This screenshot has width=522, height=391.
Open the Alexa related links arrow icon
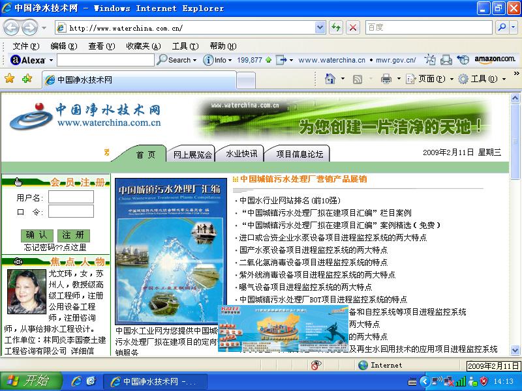pyautogui.click(x=281, y=60)
